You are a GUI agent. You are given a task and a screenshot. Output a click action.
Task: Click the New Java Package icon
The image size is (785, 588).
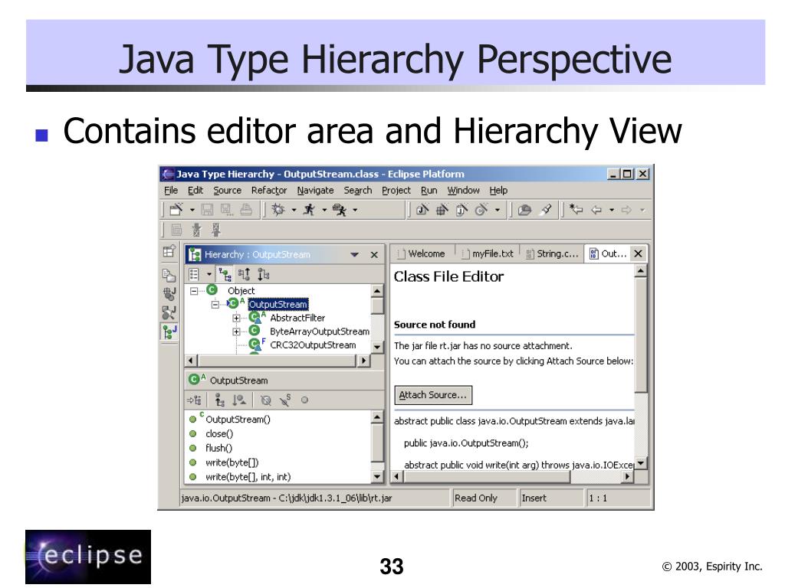coord(442,210)
